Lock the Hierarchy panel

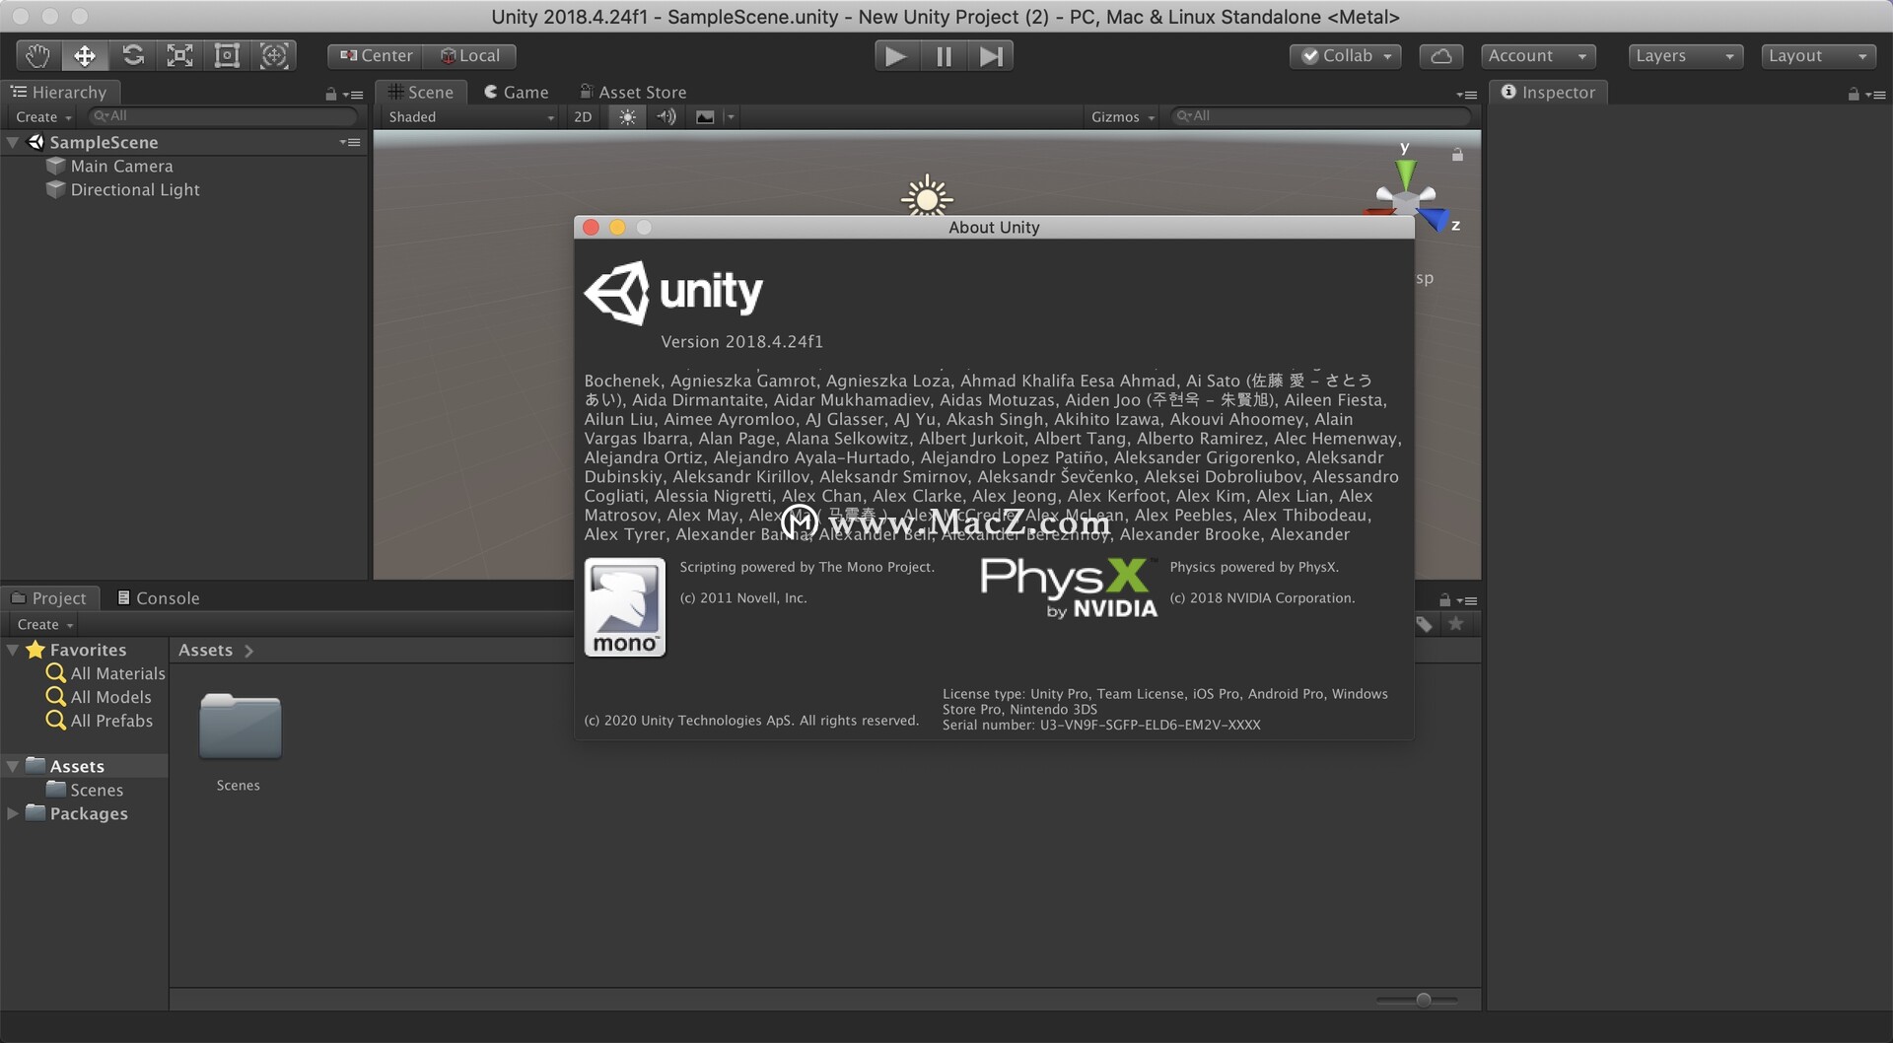click(x=331, y=95)
